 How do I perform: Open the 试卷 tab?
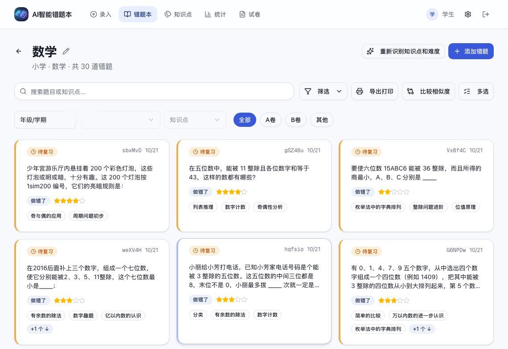click(x=250, y=14)
